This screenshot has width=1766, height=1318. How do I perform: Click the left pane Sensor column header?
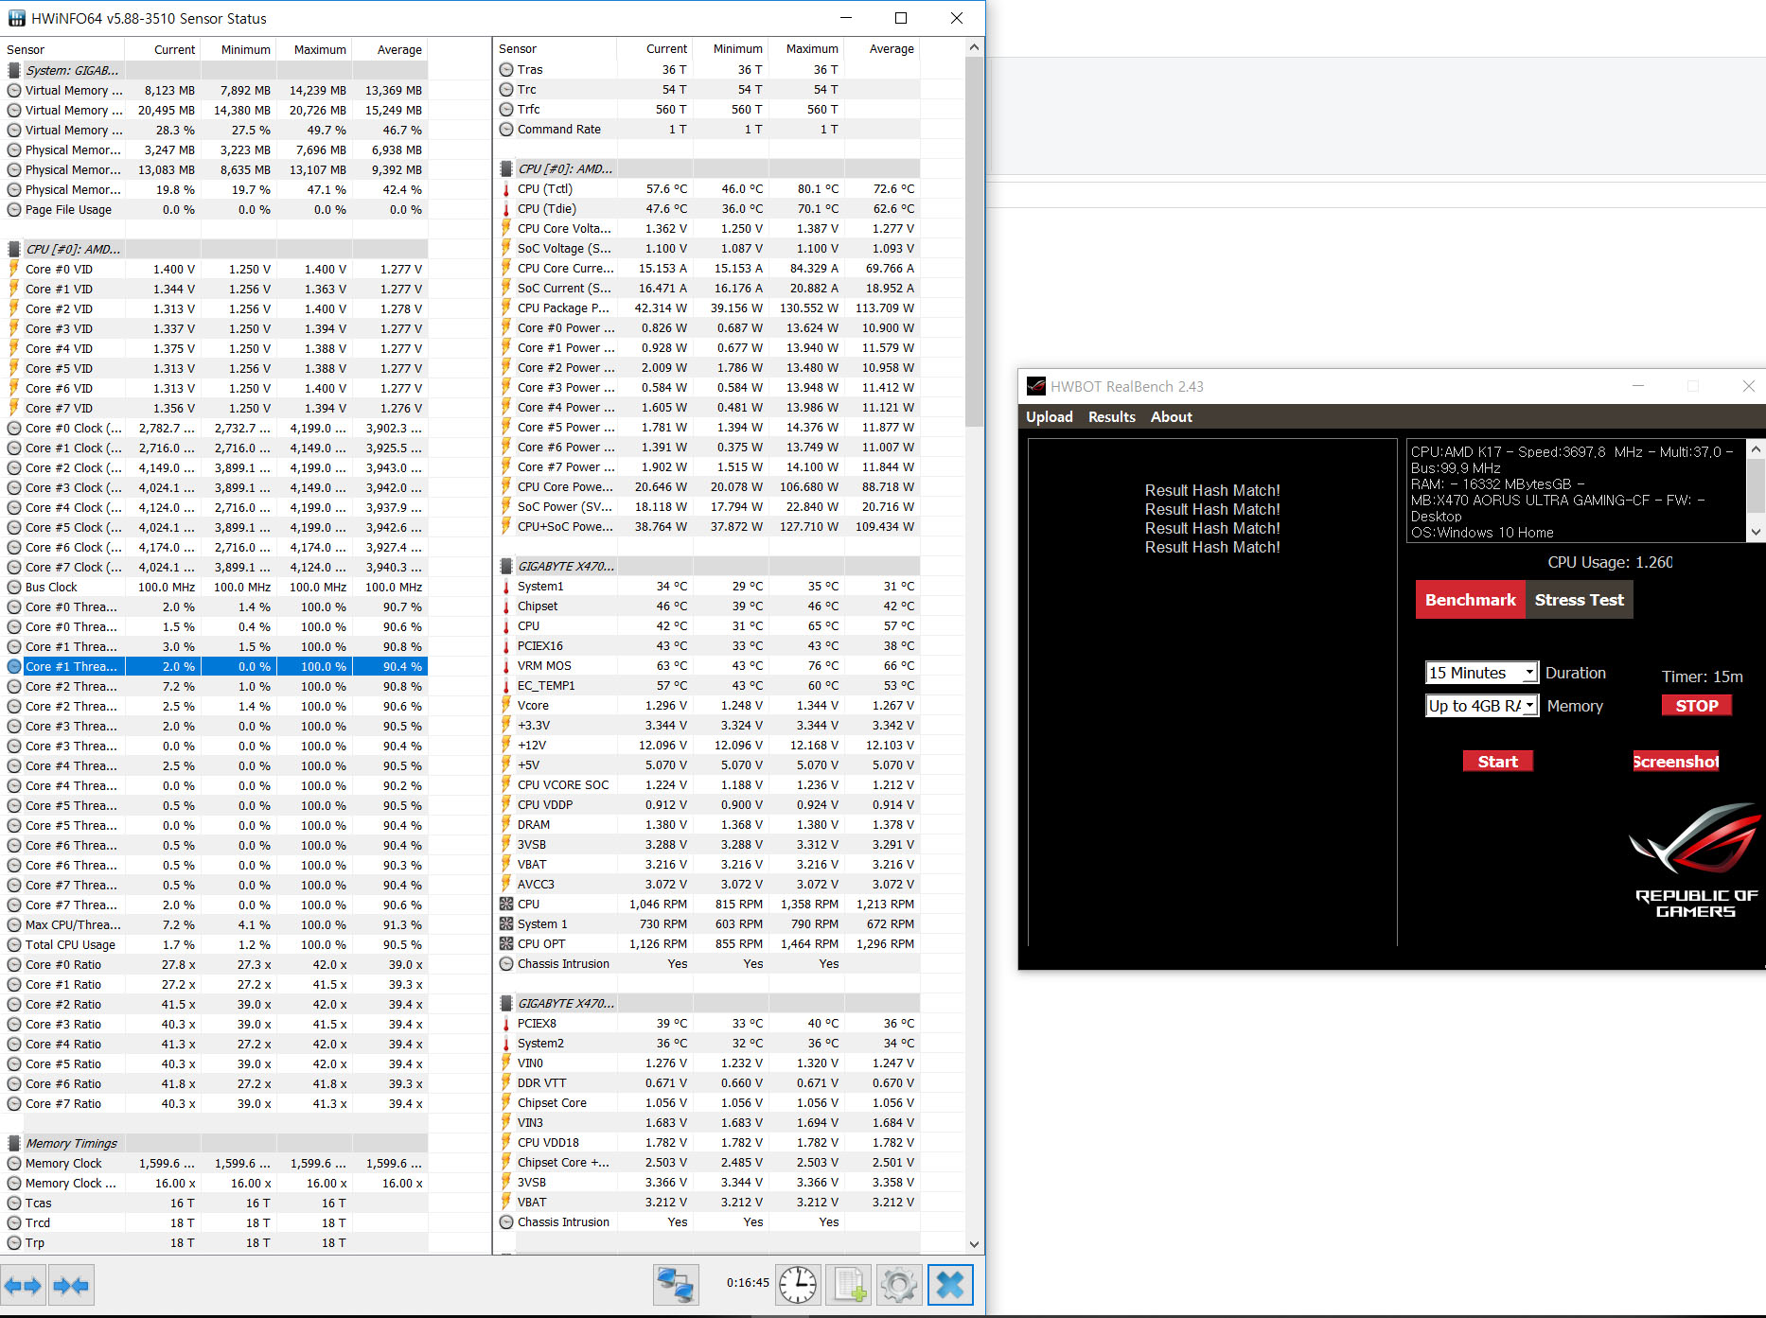62,49
